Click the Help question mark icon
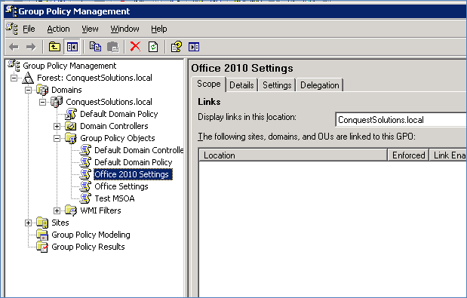This screenshot has width=467, height=298. (177, 47)
